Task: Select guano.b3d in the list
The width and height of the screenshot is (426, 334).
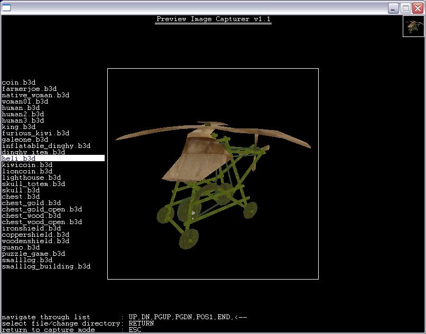Action: click(21, 247)
